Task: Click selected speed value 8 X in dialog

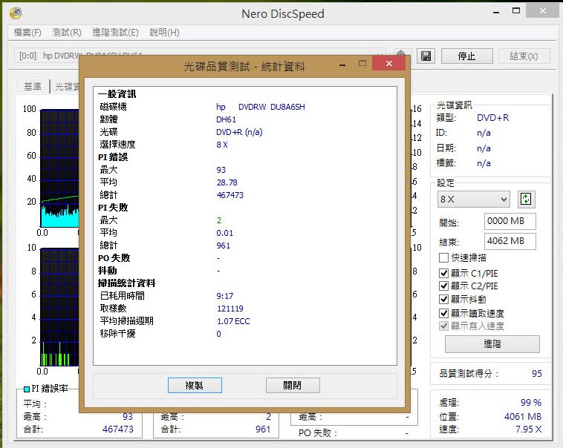Action: click(222, 145)
